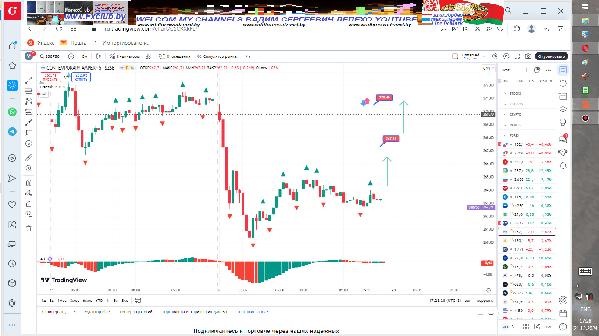This screenshot has height=336, width=599.
Task: Open the Скринер акций dropdown tab
Action: coord(59,312)
